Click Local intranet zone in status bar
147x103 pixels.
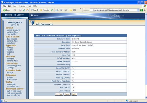point(132,101)
